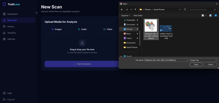
Task: Select the lollipop cartoon image thumbnail
Action: point(151,26)
